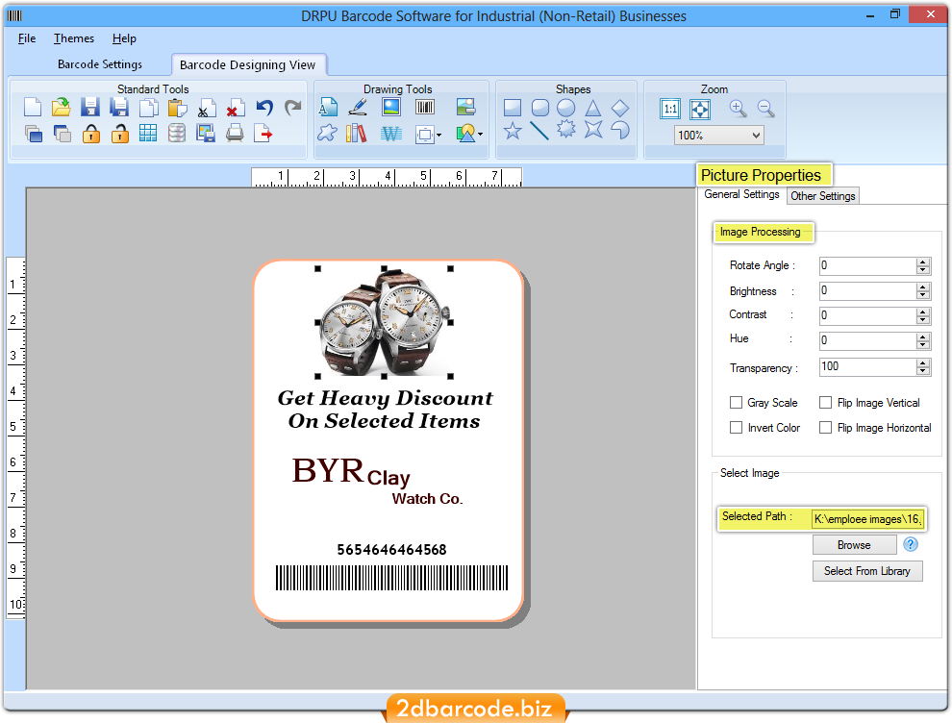Draw a pie shape
This screenshot has width=952, height=723.
620,130
